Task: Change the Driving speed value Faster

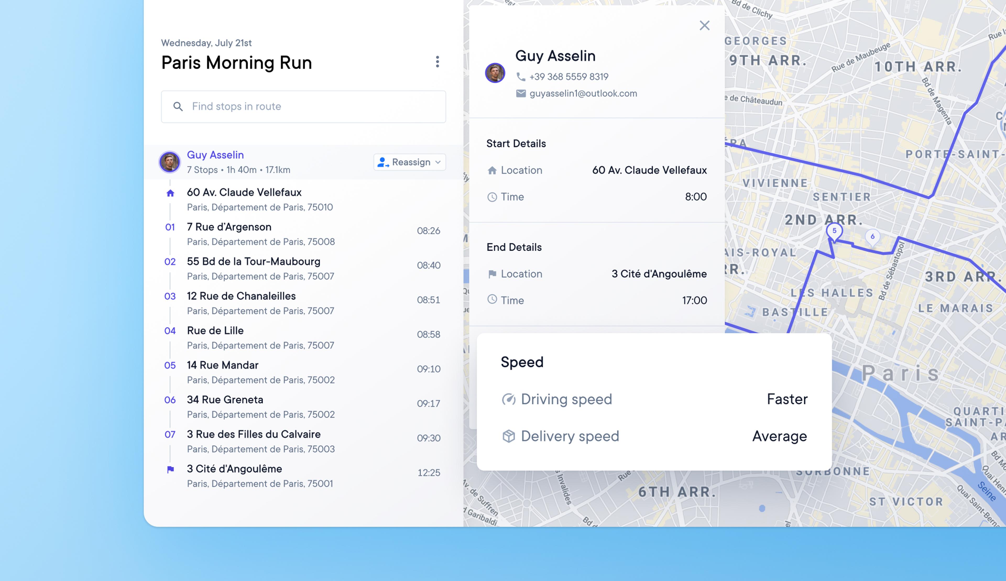Action: click(x=787, y=399)
